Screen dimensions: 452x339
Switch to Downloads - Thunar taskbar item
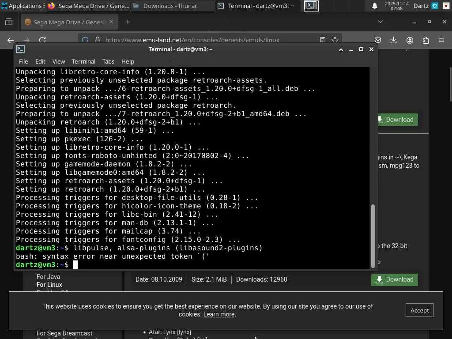tap(173, 6)
